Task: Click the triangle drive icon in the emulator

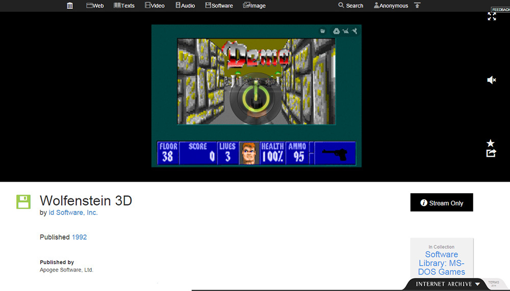Action: tap(336, 31)
